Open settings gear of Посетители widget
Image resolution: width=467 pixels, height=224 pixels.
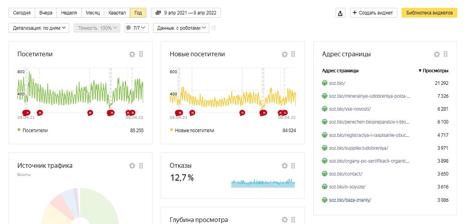(132, 54)
